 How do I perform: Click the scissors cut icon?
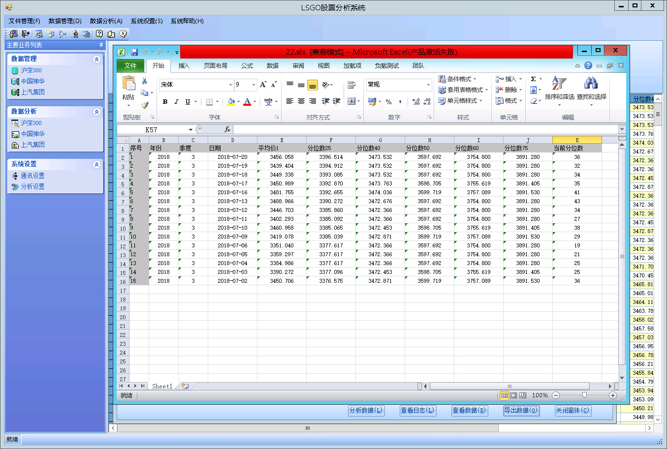144,81
